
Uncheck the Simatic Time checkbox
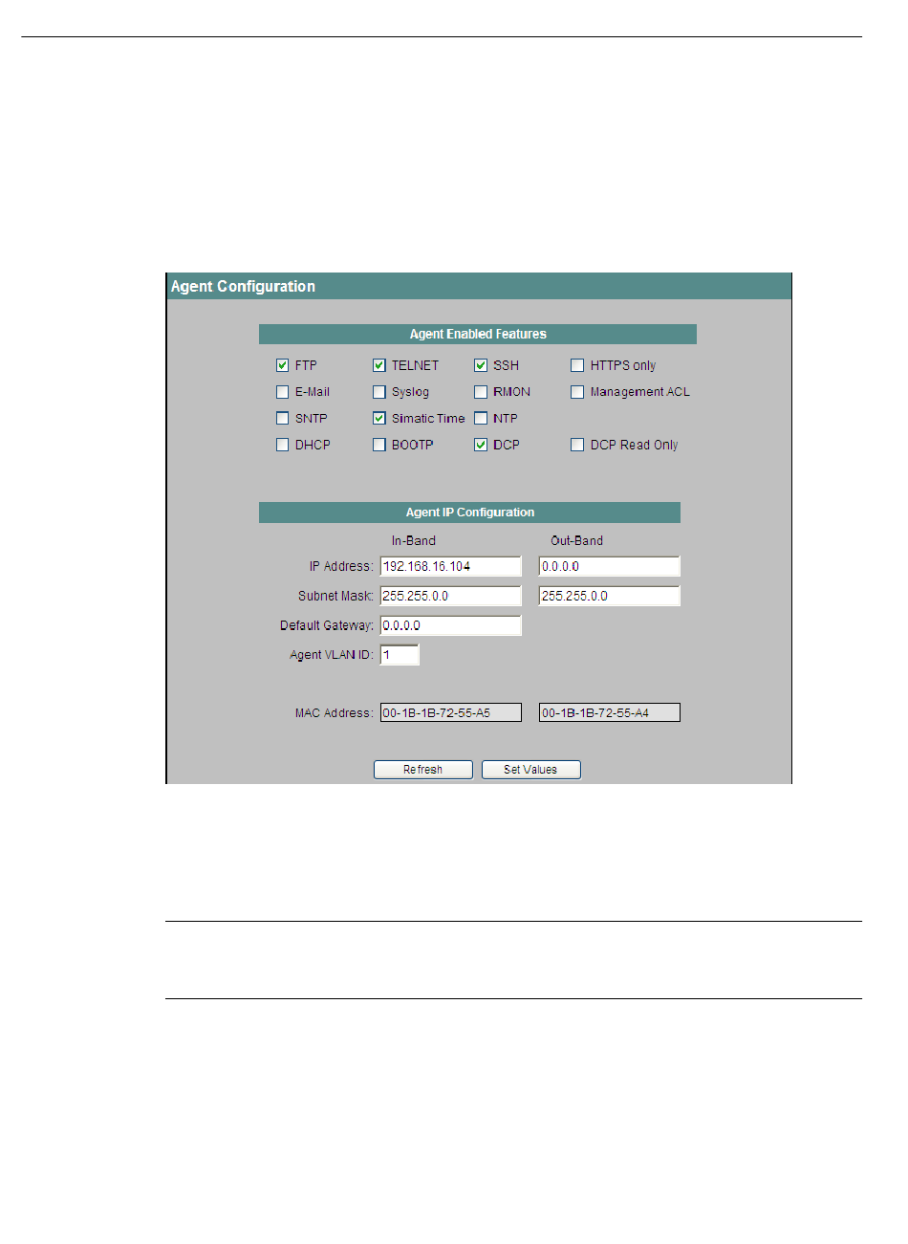[x=379, y=418]
